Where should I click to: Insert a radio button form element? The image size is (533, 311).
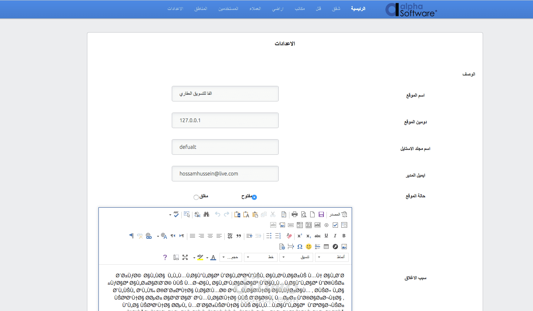[326, 225]
